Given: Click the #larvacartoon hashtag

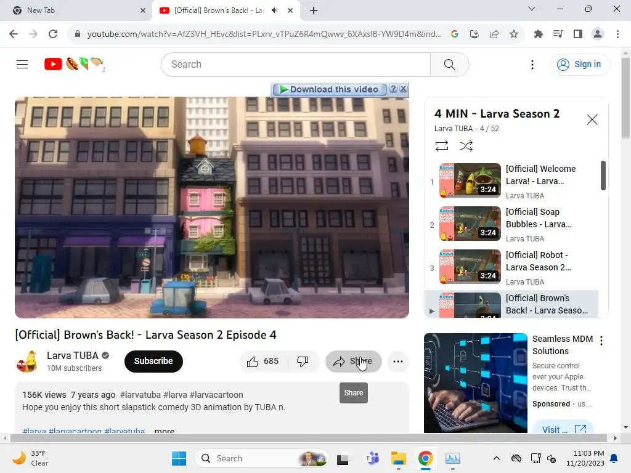Looking at the screenshot, I should point(216,395).
